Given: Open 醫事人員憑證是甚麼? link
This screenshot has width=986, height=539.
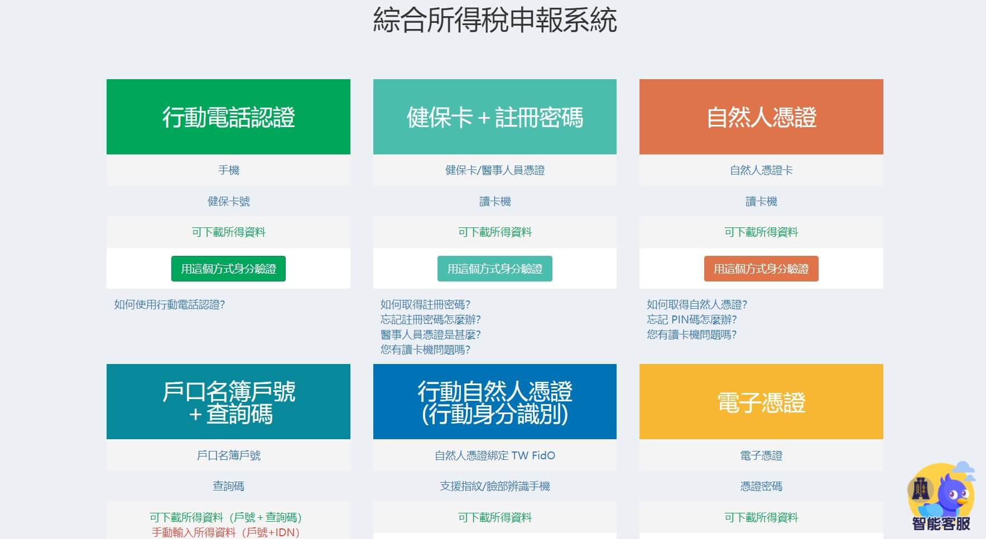Looking at the screenshot, I should (x=432, y=335).
